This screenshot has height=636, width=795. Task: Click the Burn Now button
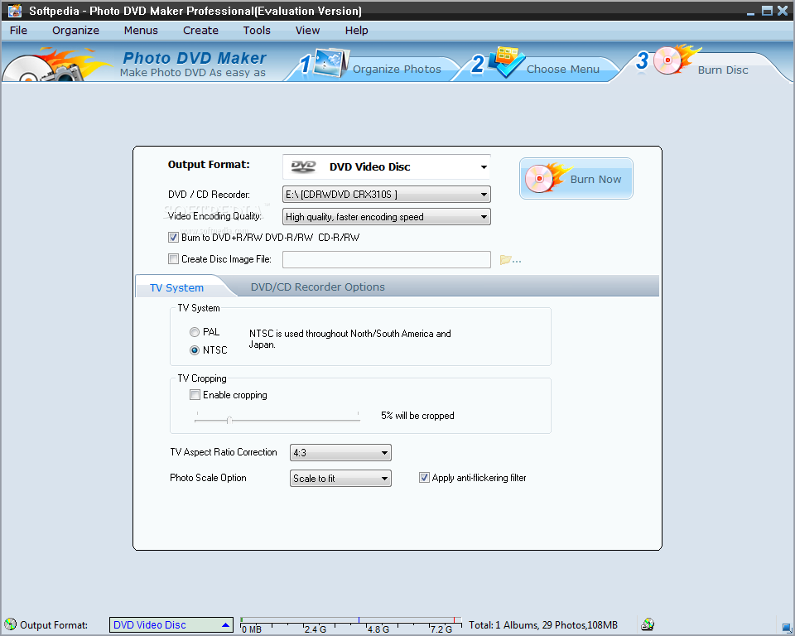(576, 179)
